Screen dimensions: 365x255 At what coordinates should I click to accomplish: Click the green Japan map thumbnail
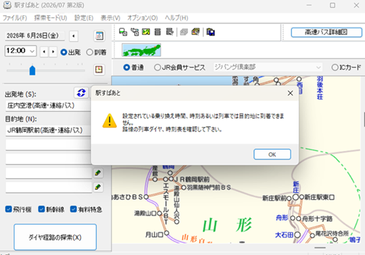(141, 50)
